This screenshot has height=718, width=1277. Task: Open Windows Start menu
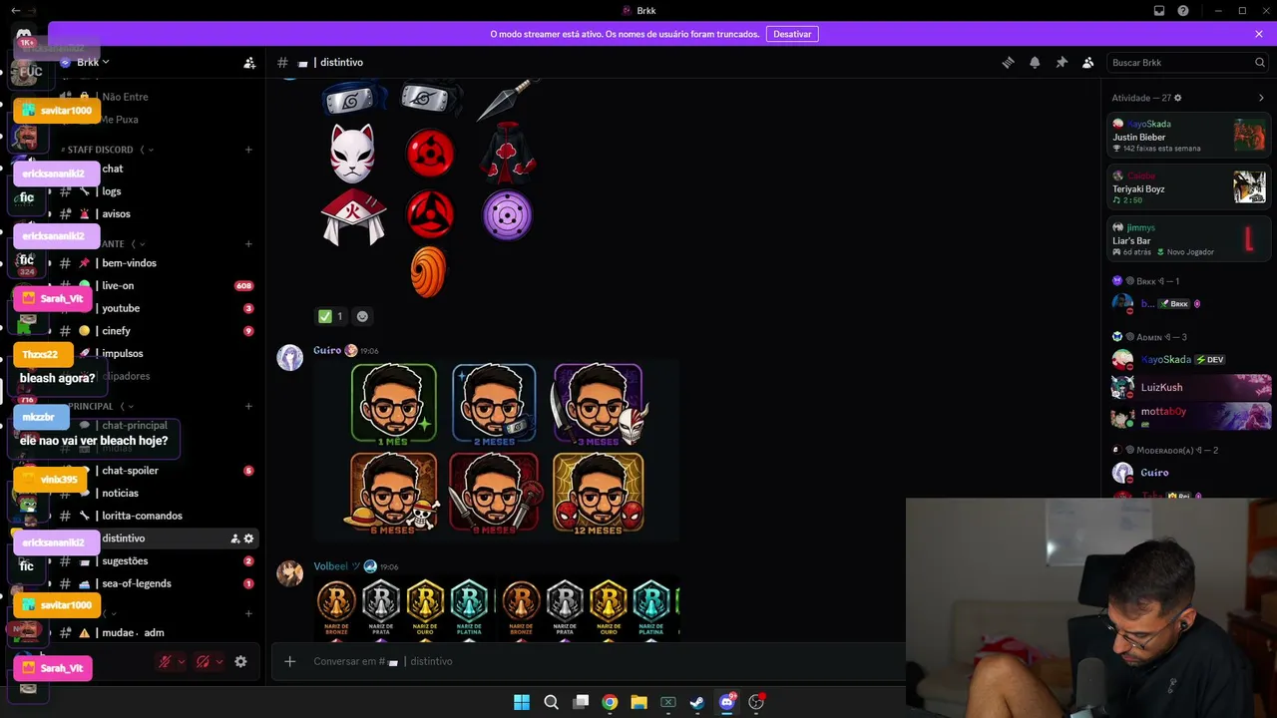tap(522, 702)
